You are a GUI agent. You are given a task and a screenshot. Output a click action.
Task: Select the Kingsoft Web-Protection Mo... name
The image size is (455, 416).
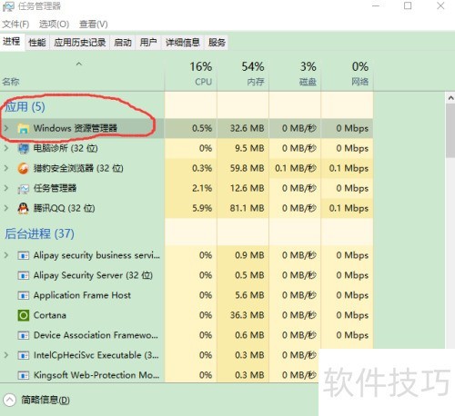click(96, 375)
